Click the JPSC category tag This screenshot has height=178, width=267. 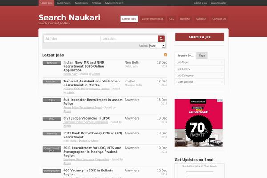click(52, 119)
